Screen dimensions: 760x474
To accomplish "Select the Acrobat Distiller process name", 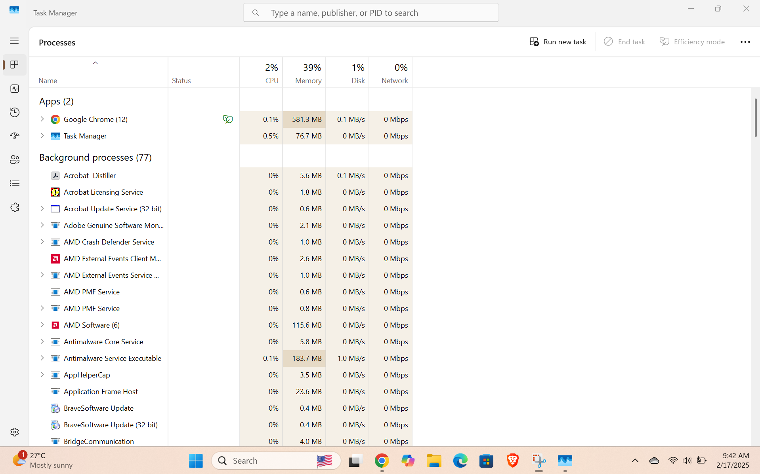I will [x=90, y=175].
